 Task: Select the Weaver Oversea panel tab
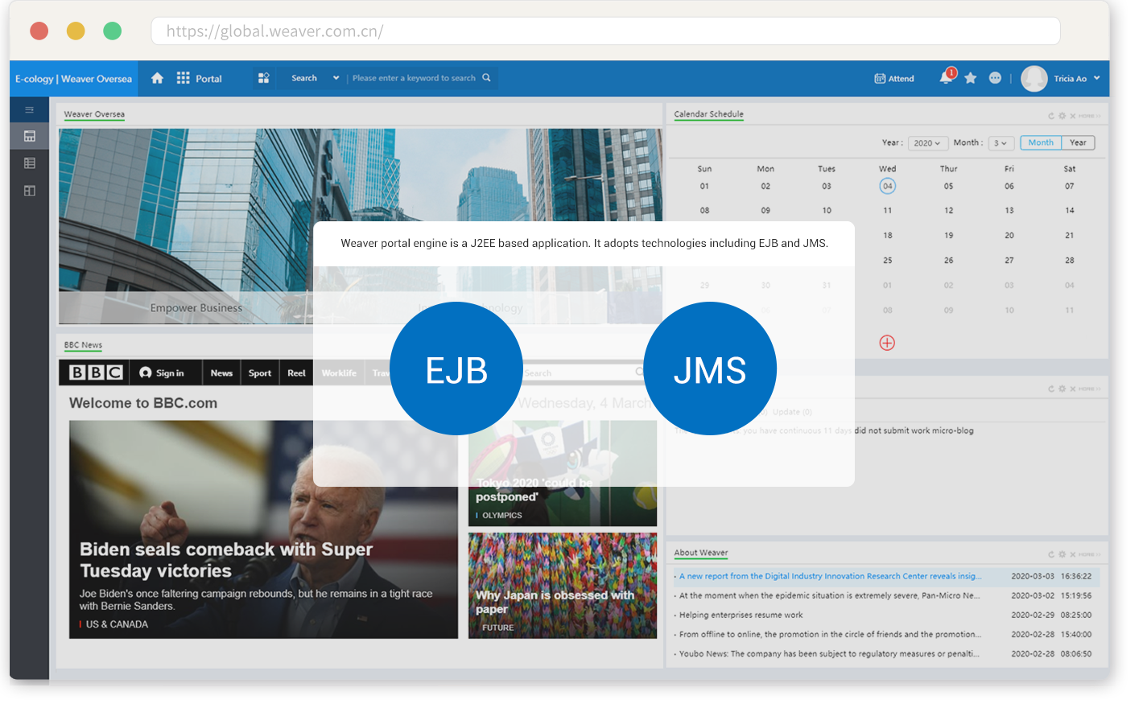point(94,114)
